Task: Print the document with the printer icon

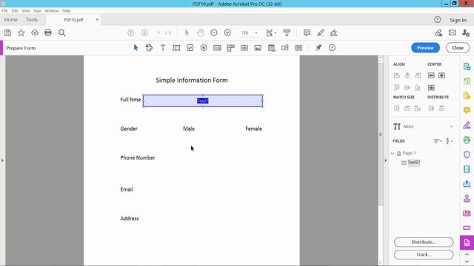Action: (x=48, y=33)
